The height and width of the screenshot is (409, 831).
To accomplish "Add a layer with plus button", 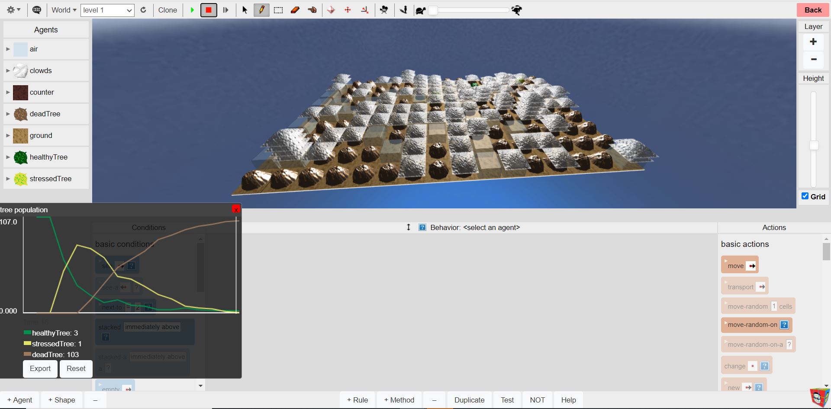I will point(813,42).
